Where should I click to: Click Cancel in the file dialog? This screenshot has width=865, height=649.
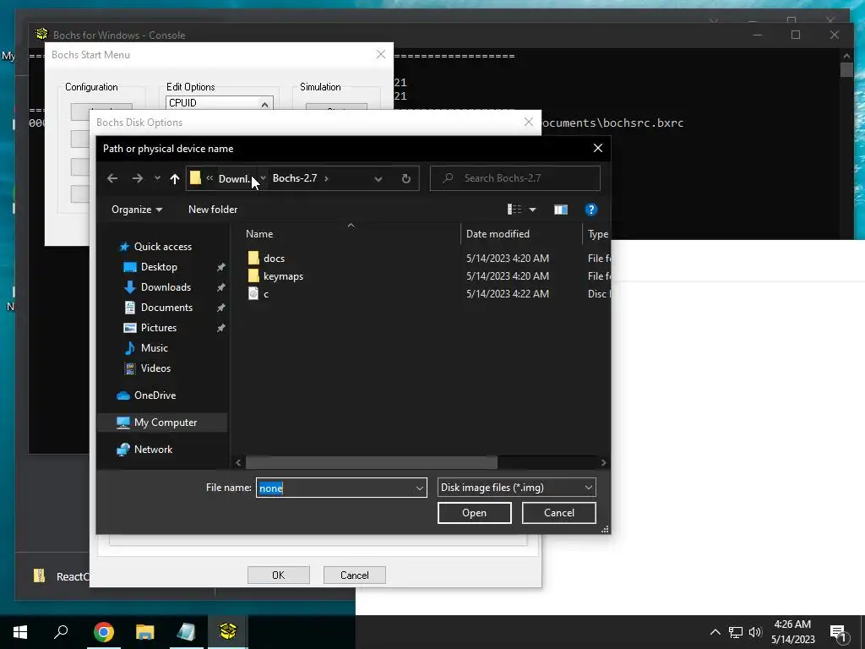559,513
